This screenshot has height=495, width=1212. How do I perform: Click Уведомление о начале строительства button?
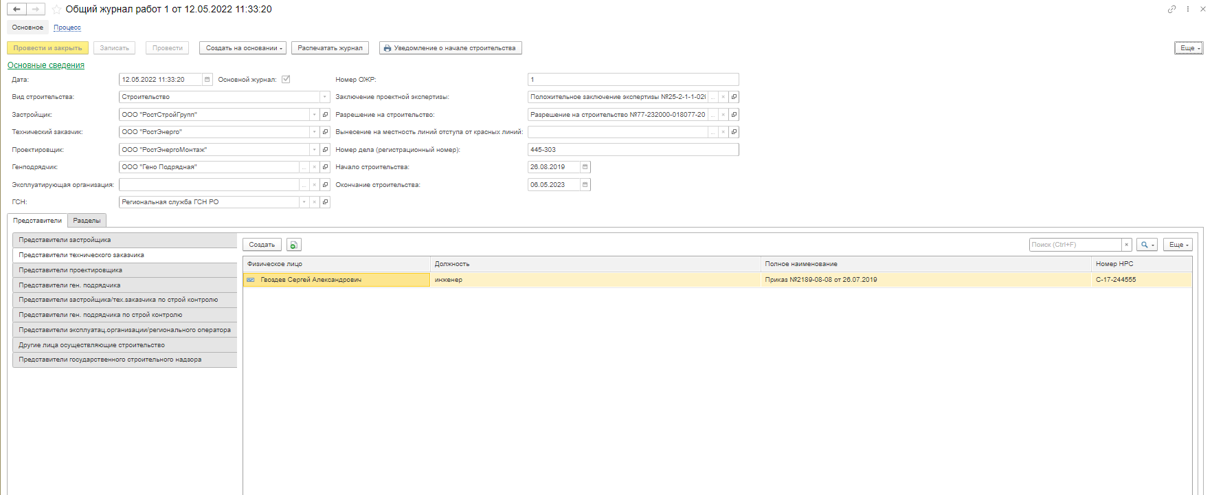point(451,48)
